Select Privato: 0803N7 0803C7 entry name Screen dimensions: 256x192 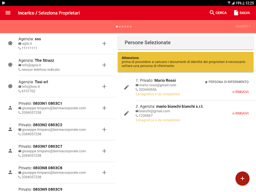pos(40,146)
